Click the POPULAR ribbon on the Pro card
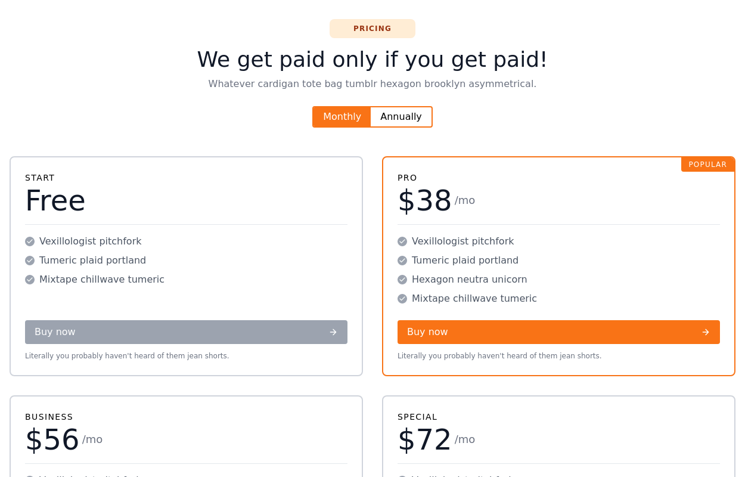 [x=707, y=165]
